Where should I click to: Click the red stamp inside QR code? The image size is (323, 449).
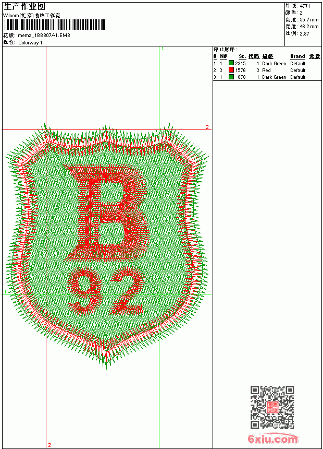[x=272, y=407]
